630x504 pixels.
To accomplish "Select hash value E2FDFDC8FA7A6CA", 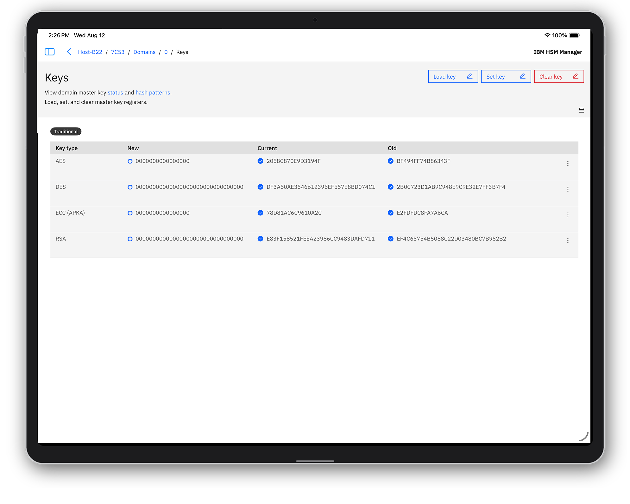I will point(422,213).
